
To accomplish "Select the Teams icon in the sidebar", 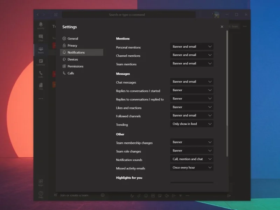I will point(41,49).
